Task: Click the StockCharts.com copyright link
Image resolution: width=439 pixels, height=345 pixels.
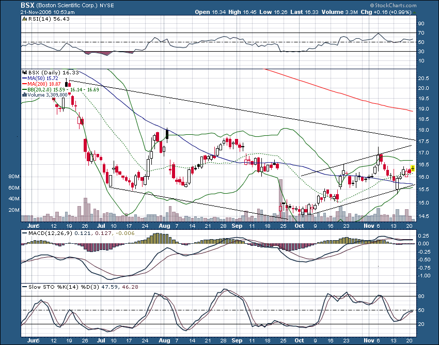Action: coord(393,5)
